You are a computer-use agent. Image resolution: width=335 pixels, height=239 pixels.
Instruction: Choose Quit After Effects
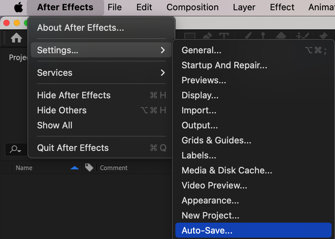[x=73, y=148]
